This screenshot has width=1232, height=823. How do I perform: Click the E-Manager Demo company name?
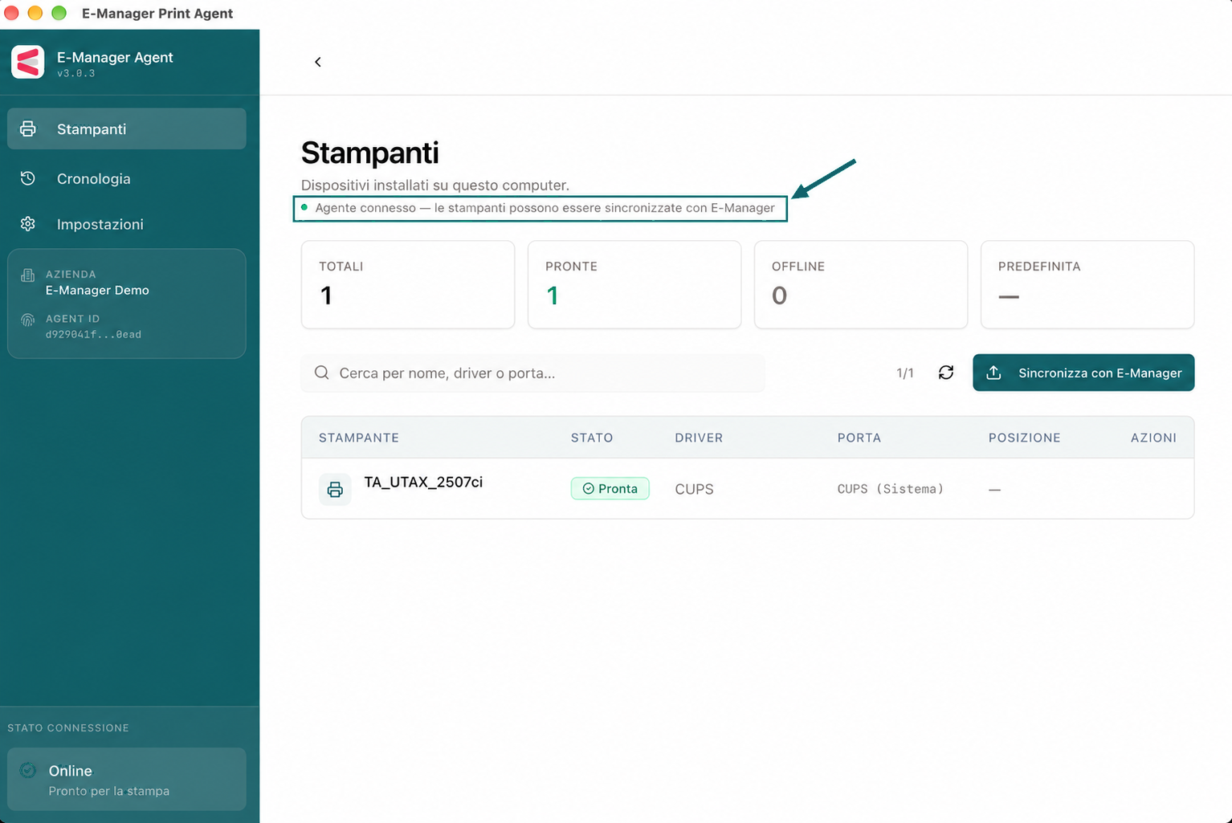coord(97,290)
